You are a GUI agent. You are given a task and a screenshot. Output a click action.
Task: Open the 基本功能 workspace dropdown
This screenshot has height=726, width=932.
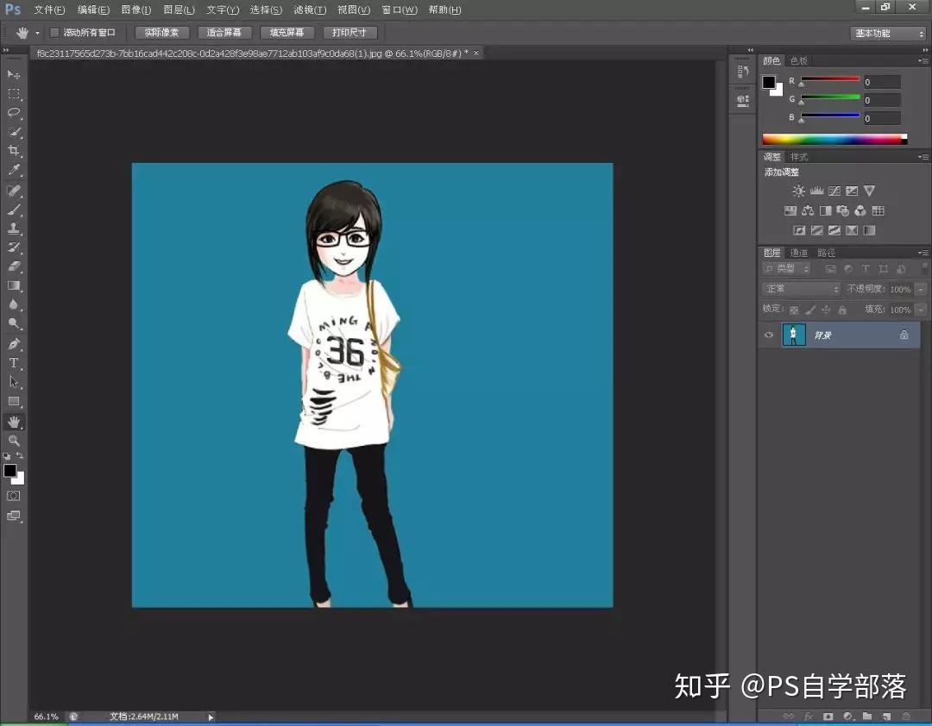pyautogui.click(x=889, y=34)
